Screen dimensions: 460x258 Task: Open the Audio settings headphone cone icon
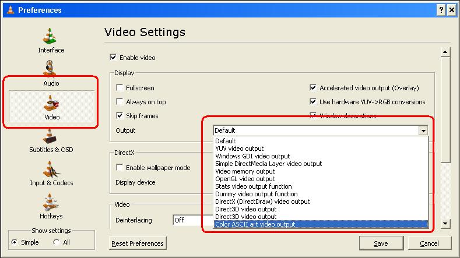pos(50,68)
